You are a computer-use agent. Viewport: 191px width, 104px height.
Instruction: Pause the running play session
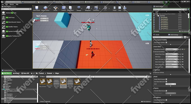[115, 8]
